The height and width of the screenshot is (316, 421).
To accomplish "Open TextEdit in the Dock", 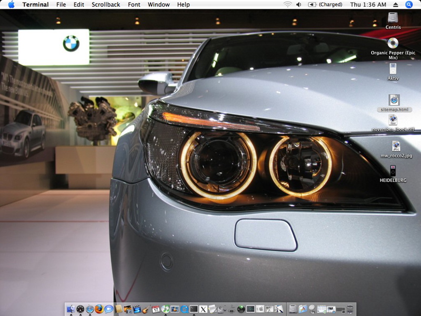I will (x=213, y=309).
